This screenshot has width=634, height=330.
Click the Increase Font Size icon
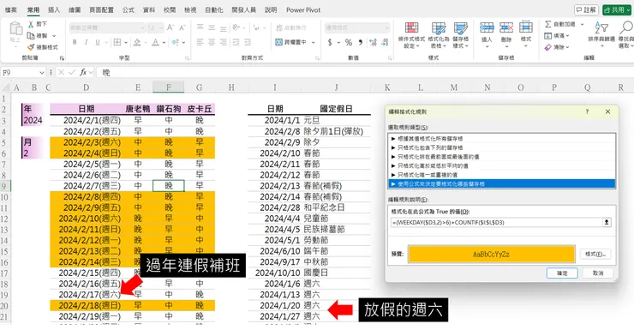[x=170, y=27]
